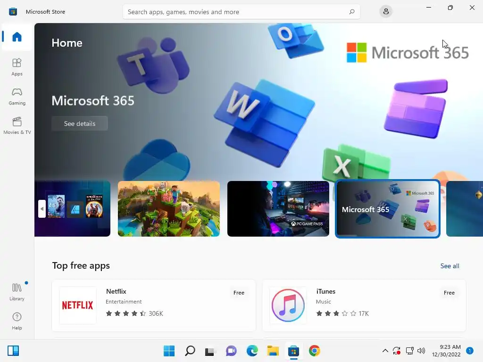Open the Windows Start menu

[169, 351]
